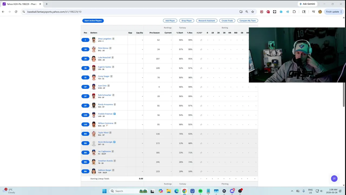Open Jac Caglianone player link

point(104,151)
